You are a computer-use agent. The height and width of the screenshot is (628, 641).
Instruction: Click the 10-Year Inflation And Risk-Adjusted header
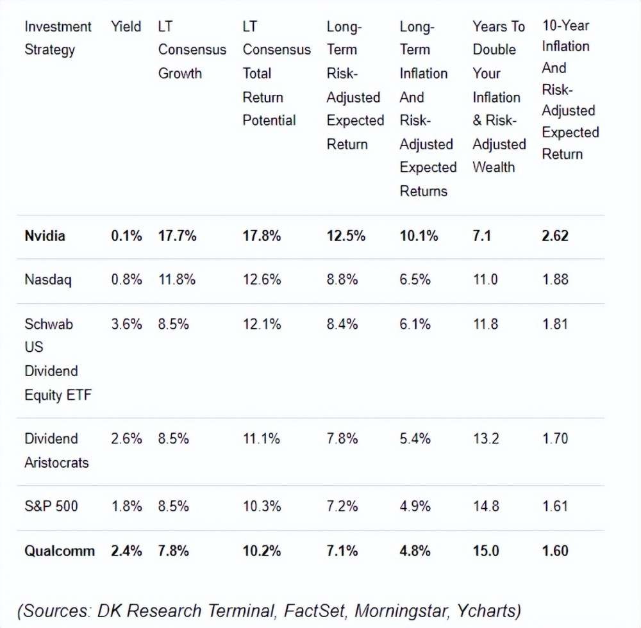(x=570, y=90)
